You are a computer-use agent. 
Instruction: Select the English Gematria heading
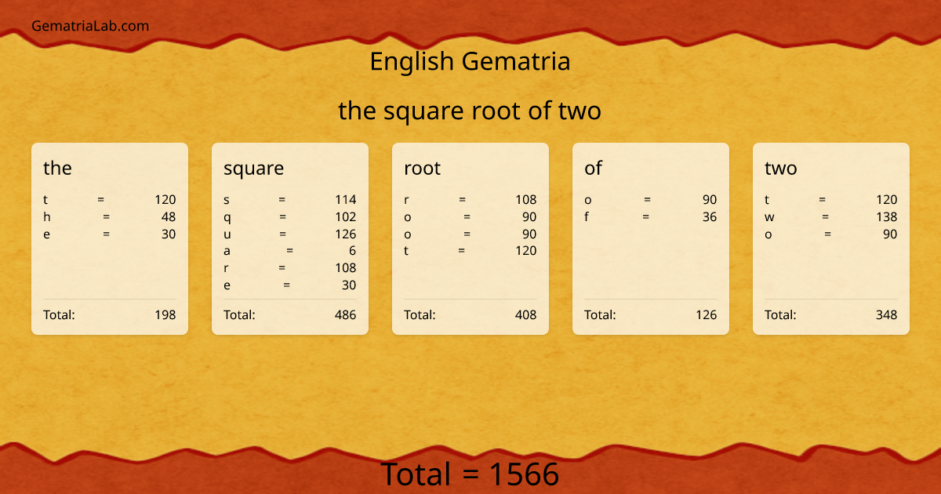[x=470, y=61]
